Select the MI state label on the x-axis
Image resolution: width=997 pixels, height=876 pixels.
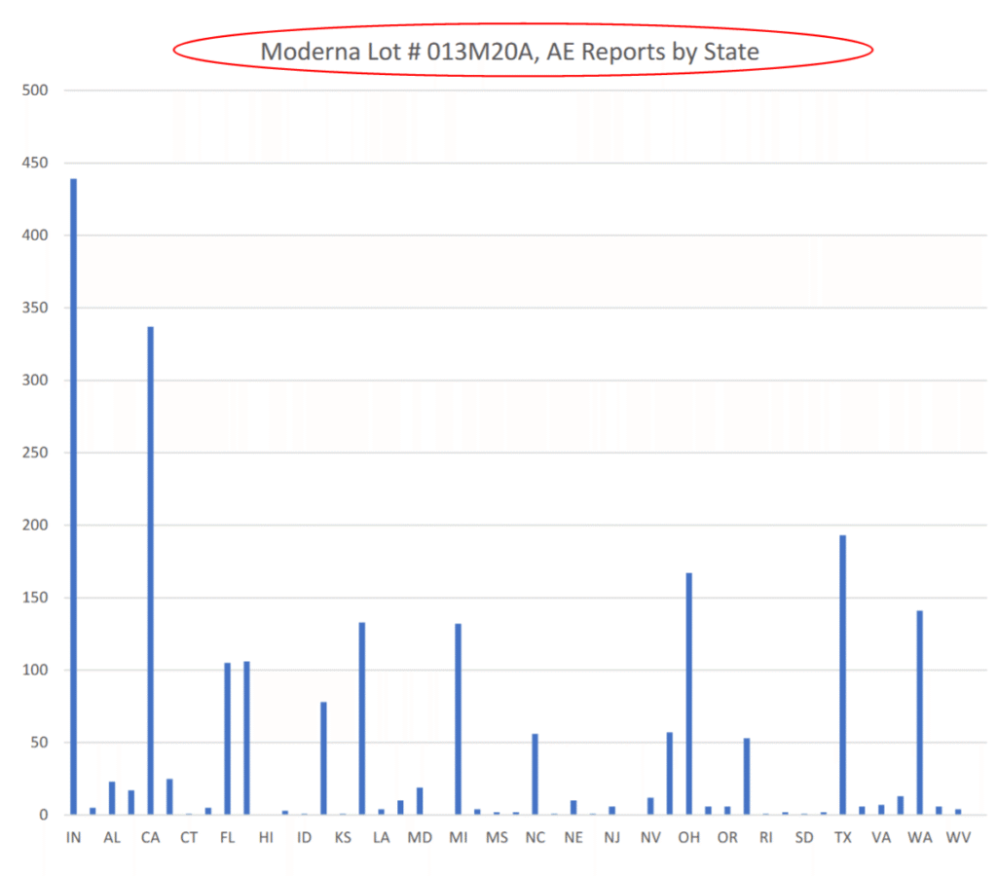[459, 838]
